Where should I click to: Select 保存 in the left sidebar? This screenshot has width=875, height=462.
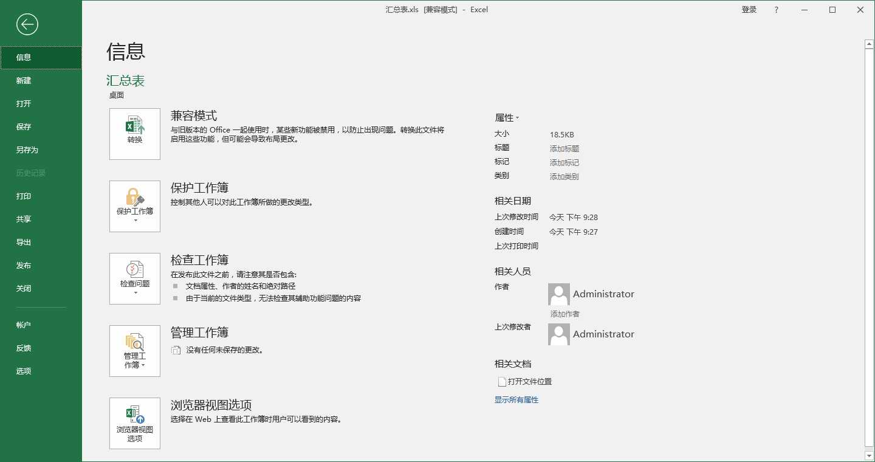pos(41,126)
